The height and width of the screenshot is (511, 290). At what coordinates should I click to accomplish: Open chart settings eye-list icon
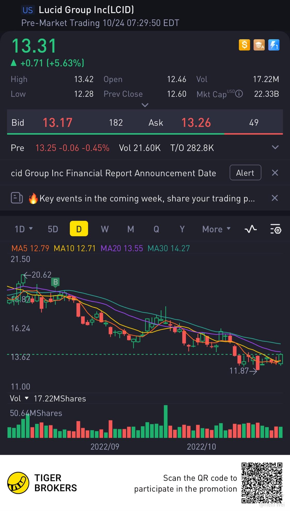point(276,229)
